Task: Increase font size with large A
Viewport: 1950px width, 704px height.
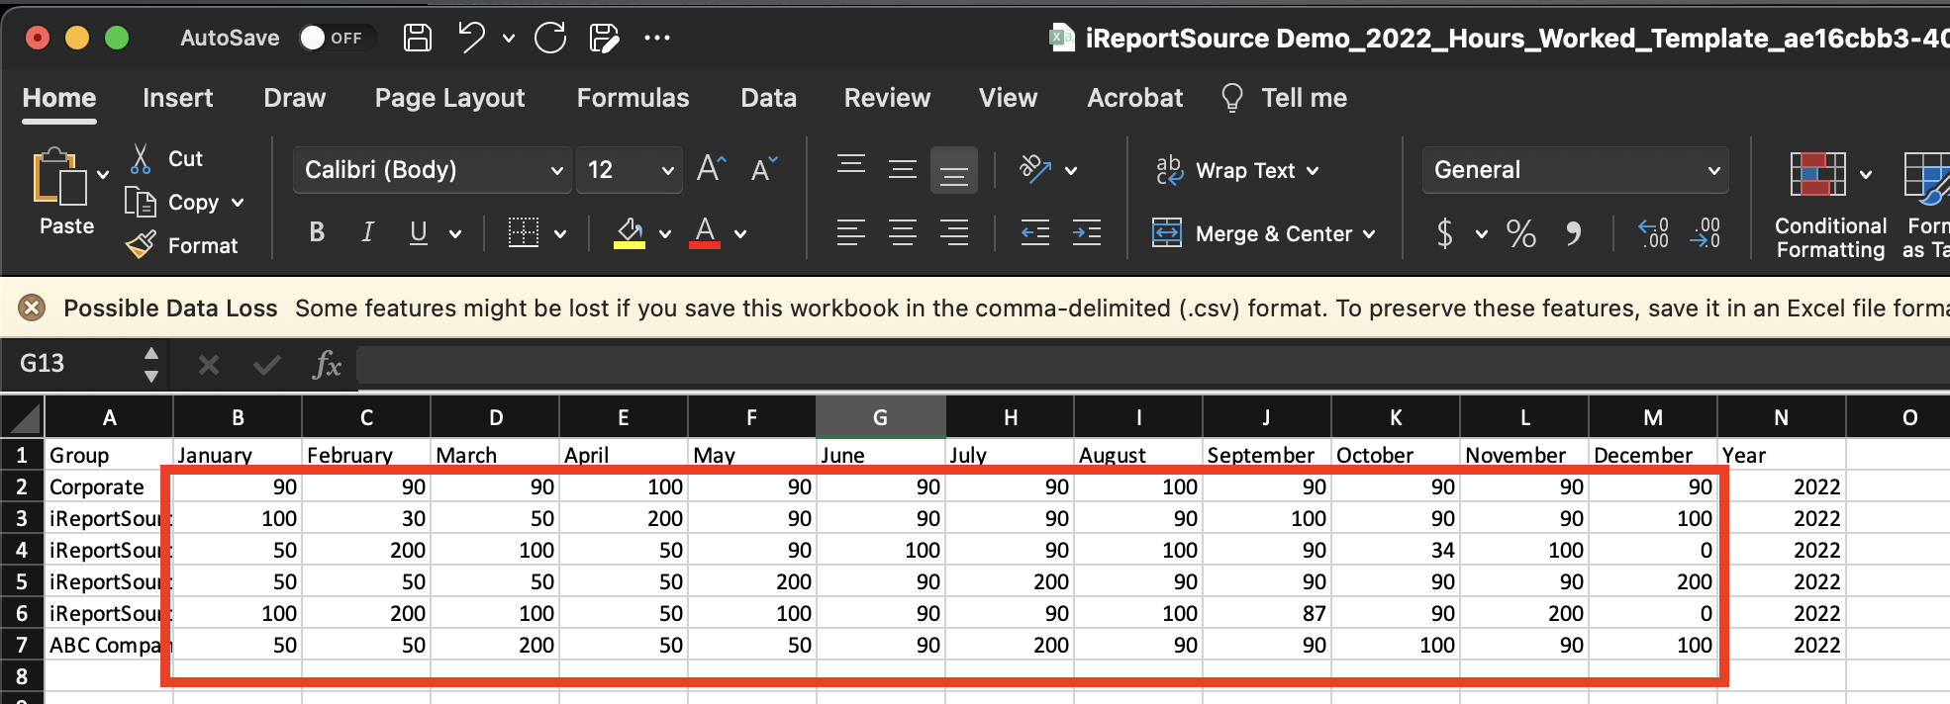Action: point(712,168)
